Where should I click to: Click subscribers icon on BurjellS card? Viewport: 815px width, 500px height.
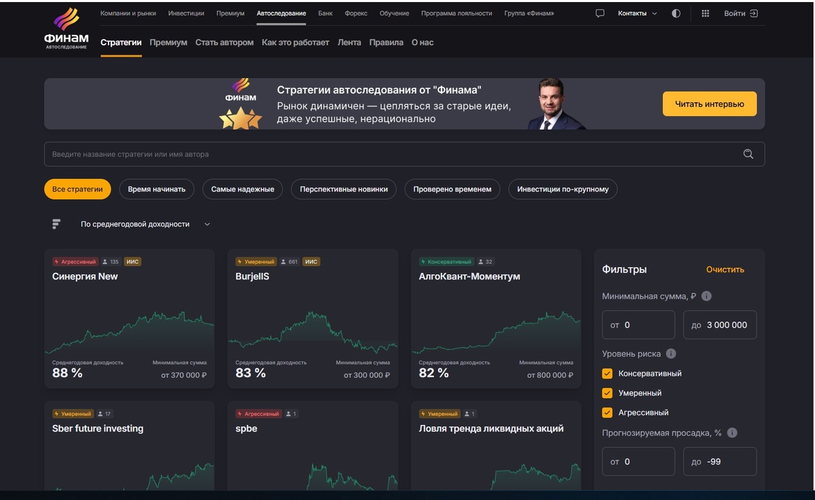pyautogui.click(x=284, y=262)
